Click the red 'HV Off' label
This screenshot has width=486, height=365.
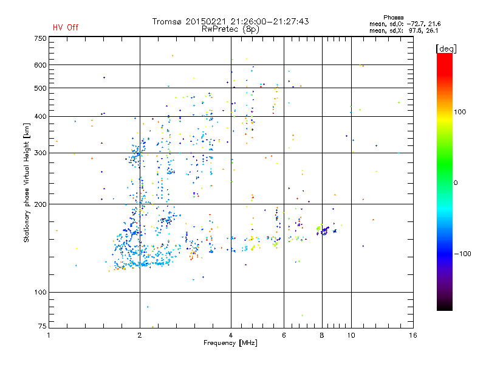click(x=66, y=27)
